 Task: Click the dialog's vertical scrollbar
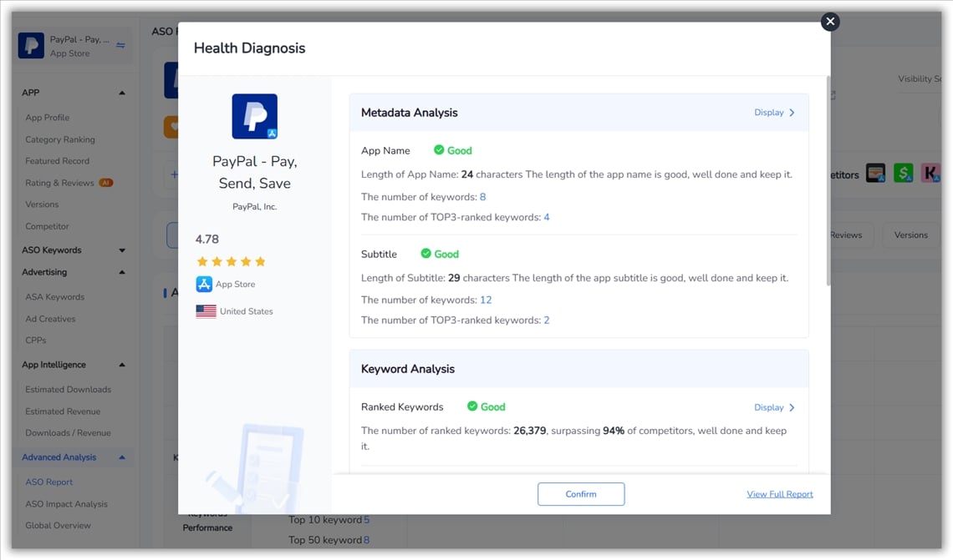[x=827, y=184]
